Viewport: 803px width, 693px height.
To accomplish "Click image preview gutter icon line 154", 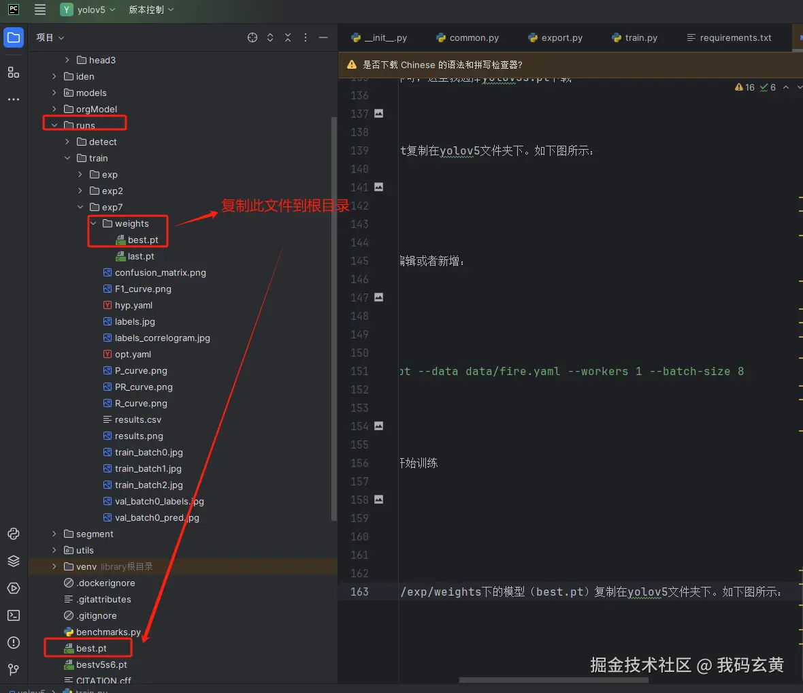I will [x=378, y=425].
